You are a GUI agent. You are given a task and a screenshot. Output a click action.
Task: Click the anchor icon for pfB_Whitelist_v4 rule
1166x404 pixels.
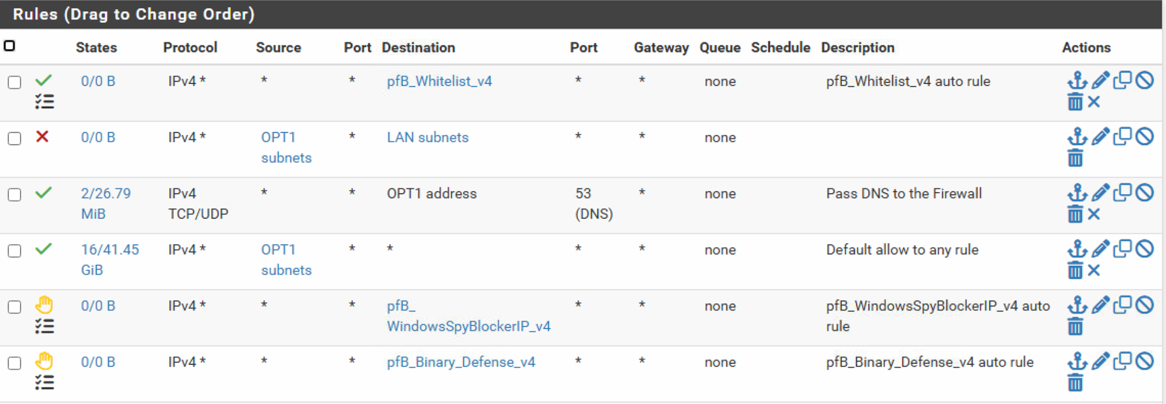(x=1077, y=80)
